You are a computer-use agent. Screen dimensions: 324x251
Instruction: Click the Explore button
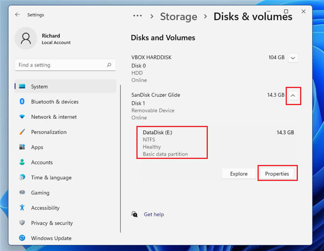click(239, 174)
